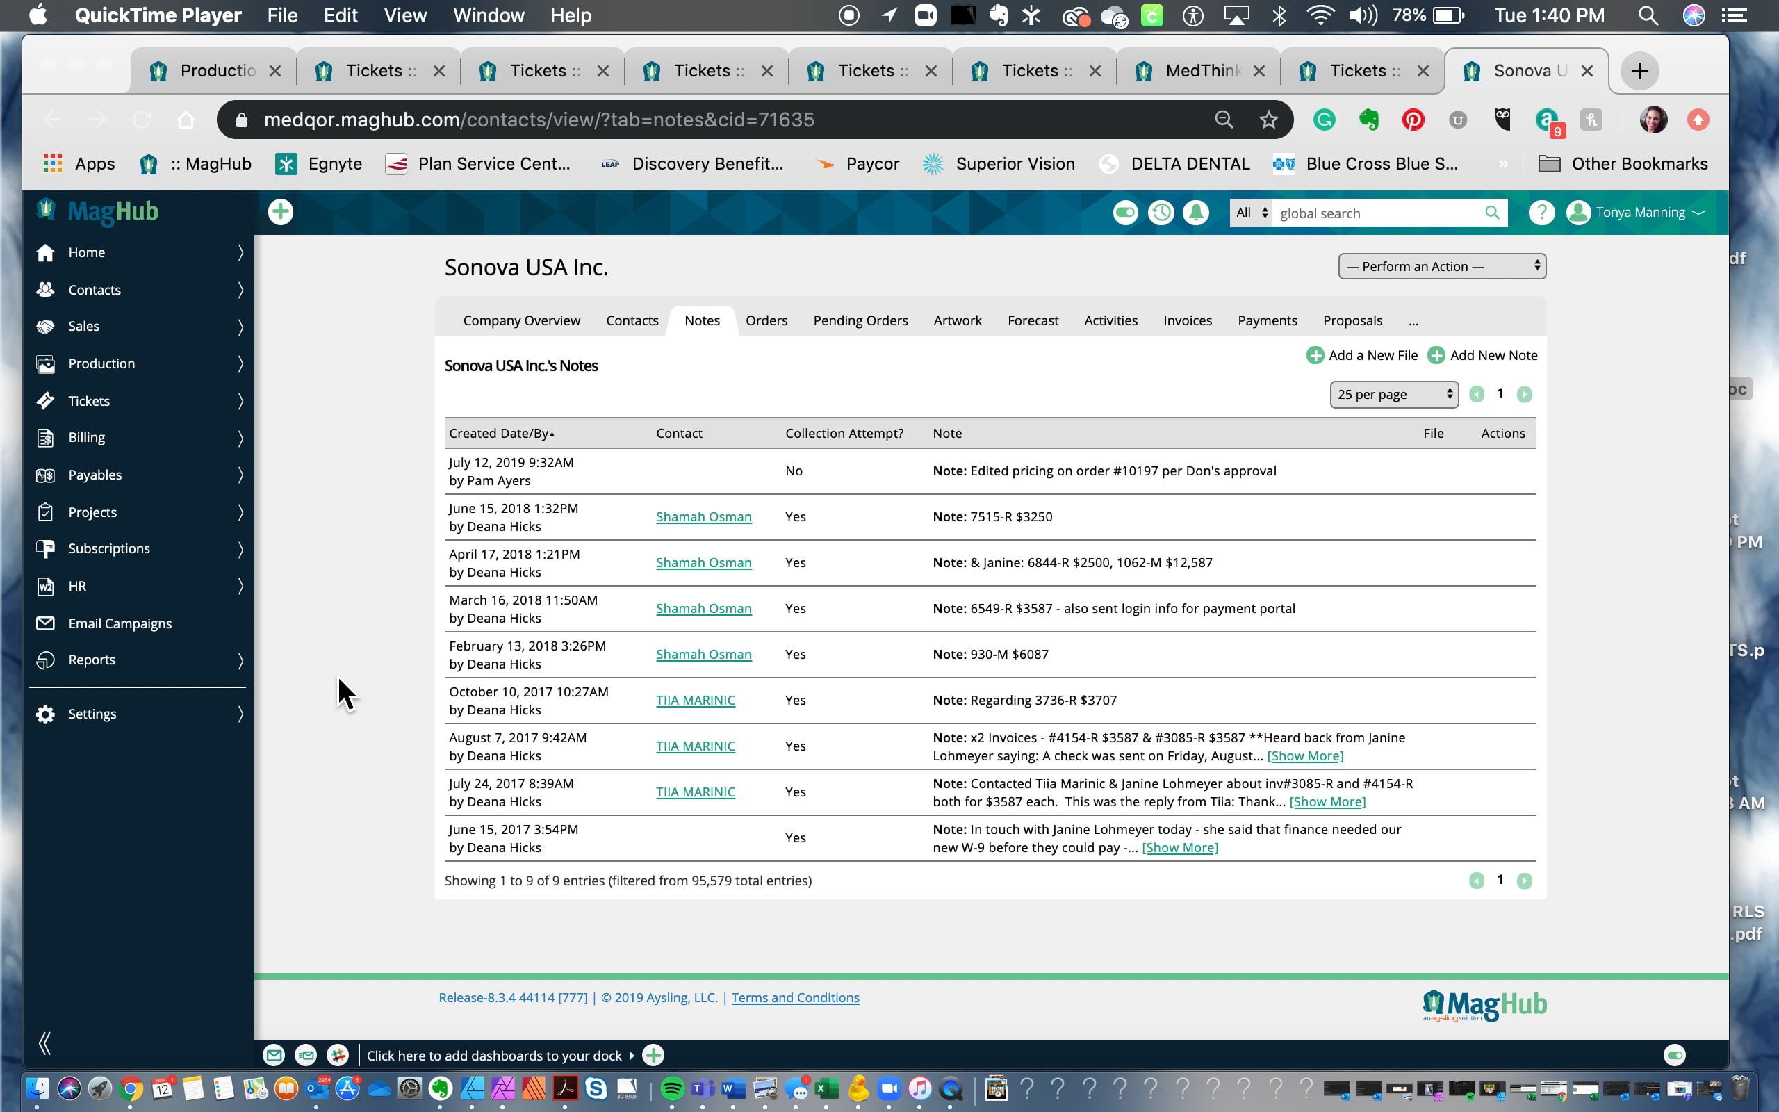
Task: Show More on the August 7, 2017 note
Action: pos(1305,756)
